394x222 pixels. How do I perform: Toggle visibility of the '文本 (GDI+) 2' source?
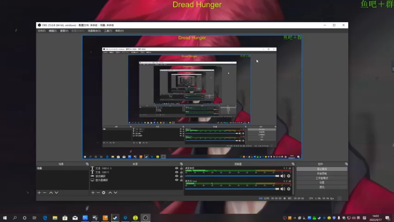click(177, 168)
